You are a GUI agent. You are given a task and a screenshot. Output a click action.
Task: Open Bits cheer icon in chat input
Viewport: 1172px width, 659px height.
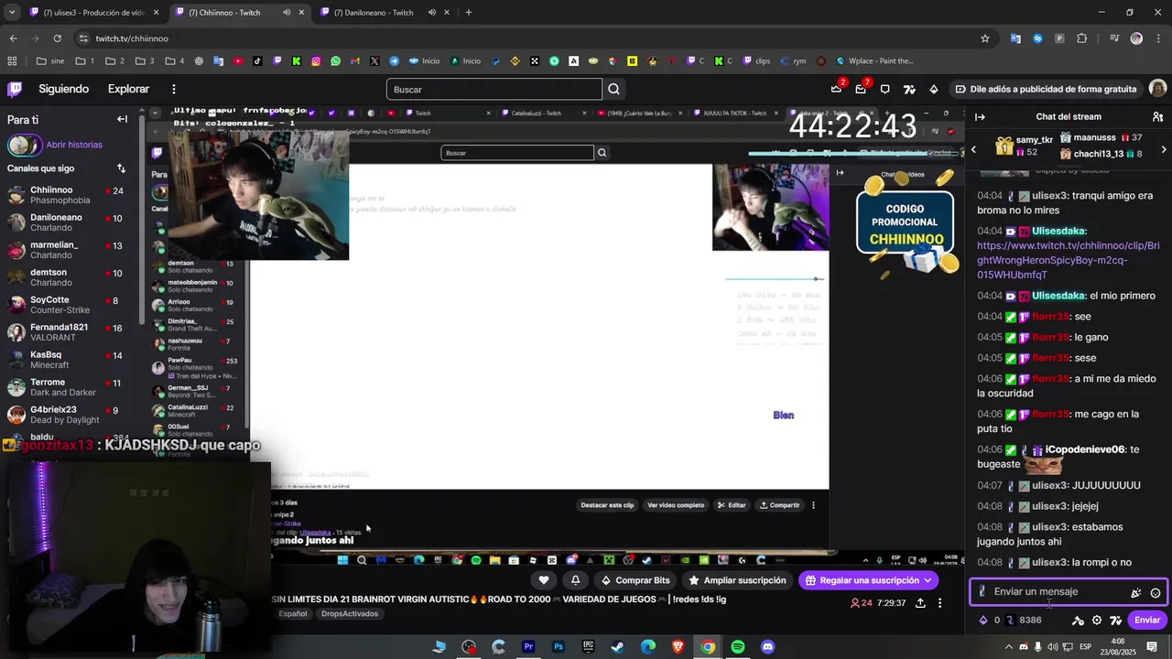tap(1136, 593)
